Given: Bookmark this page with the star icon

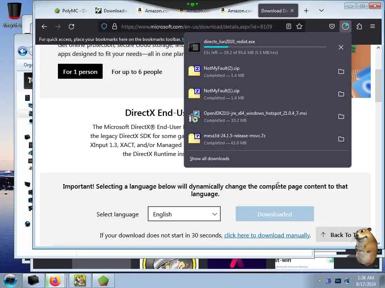Looking at the screenshot, I should (299, 26).
